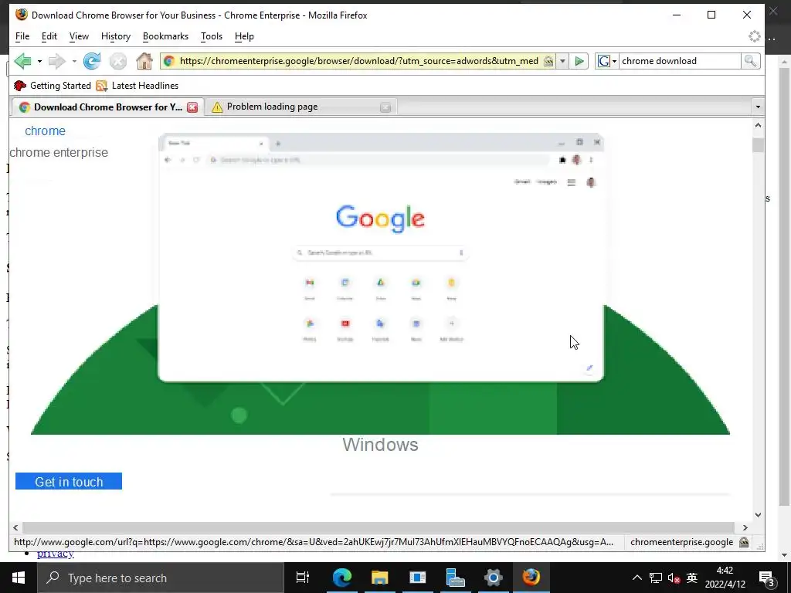The height and width of the screenshot is (593, 791).
Task: Open the Tools menu
Action: coord(212,36)
